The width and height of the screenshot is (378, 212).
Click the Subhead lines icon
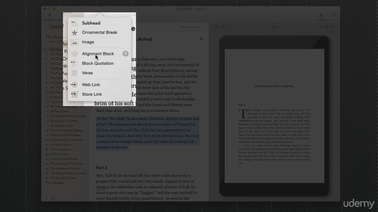(75, 23)
